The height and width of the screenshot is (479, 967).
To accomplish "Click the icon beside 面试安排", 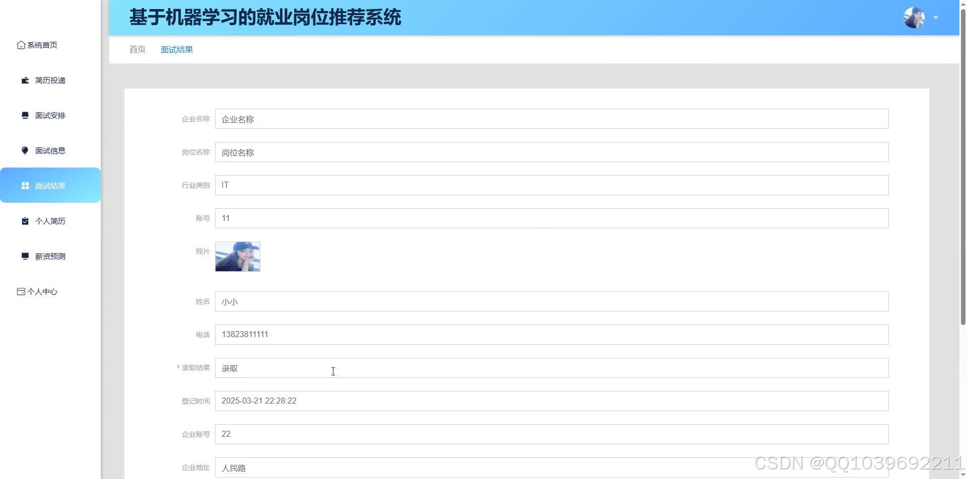I will (x=25, y=116).
